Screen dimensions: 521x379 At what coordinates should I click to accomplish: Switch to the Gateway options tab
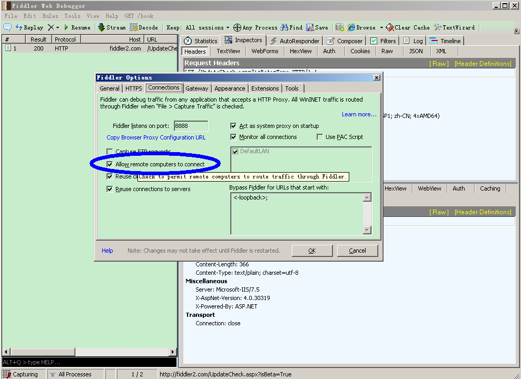coord(196,88)
